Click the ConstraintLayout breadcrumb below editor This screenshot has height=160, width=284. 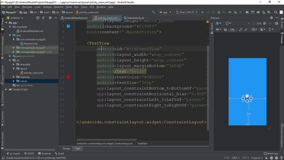105,144
